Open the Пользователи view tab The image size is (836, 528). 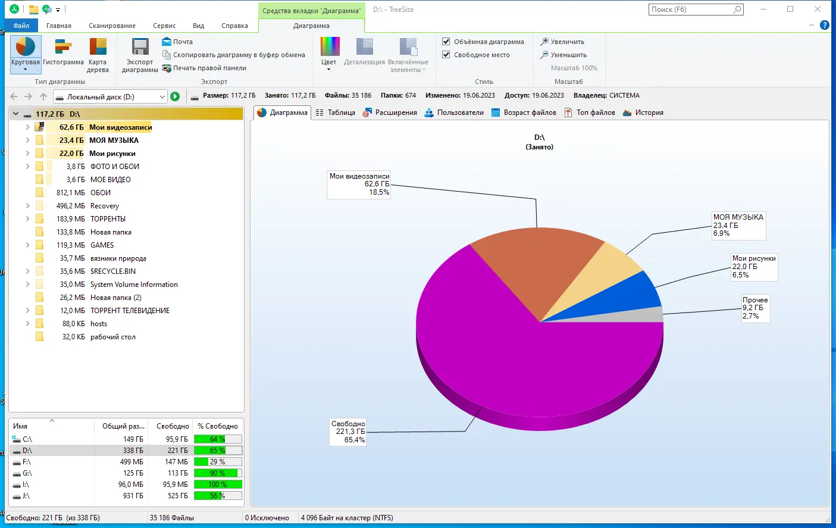coord(454,113)
